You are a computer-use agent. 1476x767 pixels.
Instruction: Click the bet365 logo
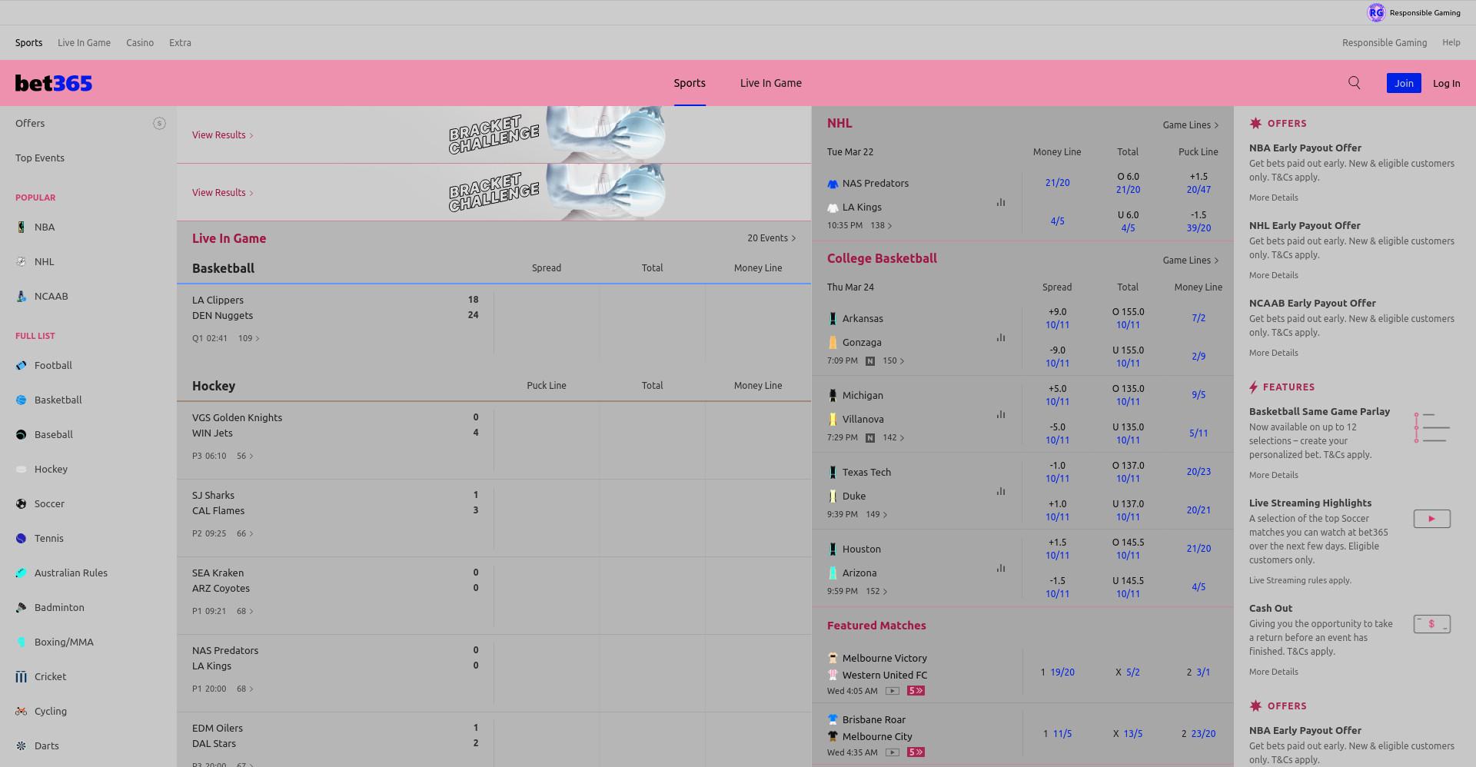tap(54, 83)
